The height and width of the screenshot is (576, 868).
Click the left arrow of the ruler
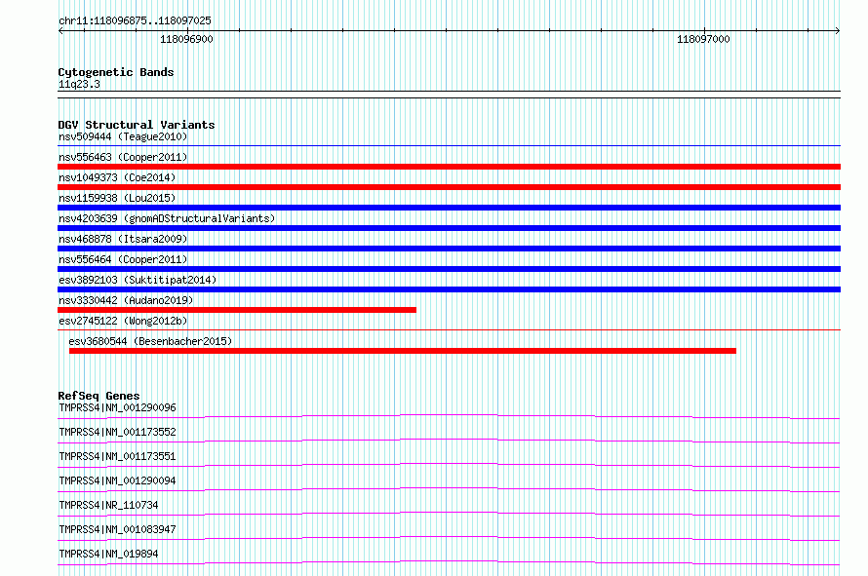click(x=60, y=30)
